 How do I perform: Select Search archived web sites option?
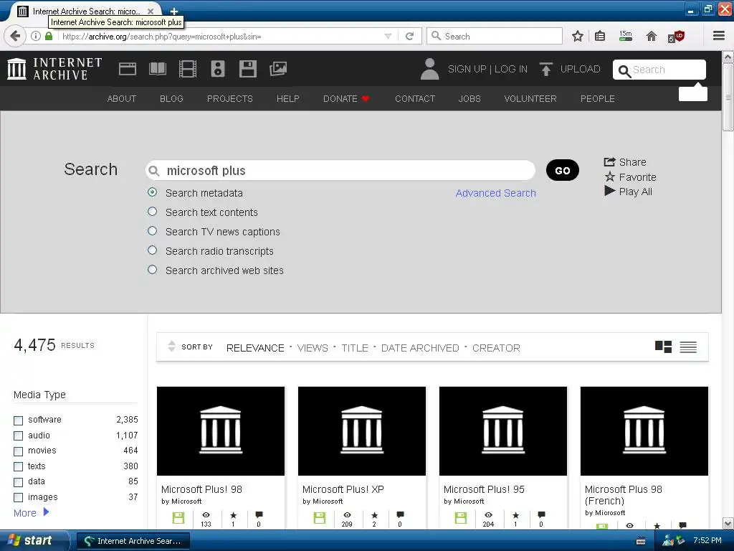(152, 270)
